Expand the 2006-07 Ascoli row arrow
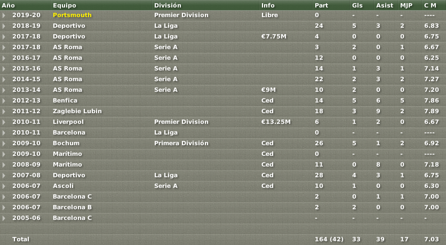446x245 pixels. (4, 186)
